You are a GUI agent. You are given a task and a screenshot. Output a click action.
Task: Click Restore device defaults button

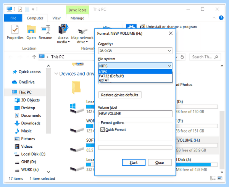click(x=120, y=95)
